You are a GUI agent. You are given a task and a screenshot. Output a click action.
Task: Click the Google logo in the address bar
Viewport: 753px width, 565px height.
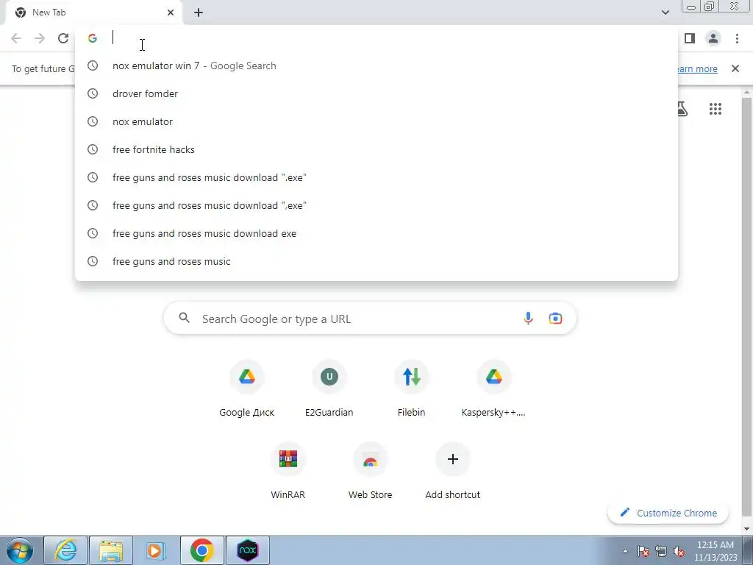tap(93, 38)
